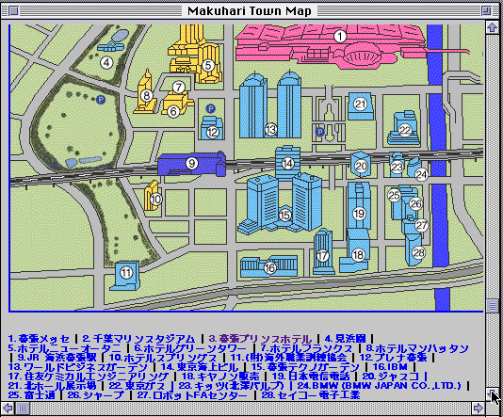Click the vertical scrollbar thumb

(x=492, y=306)
